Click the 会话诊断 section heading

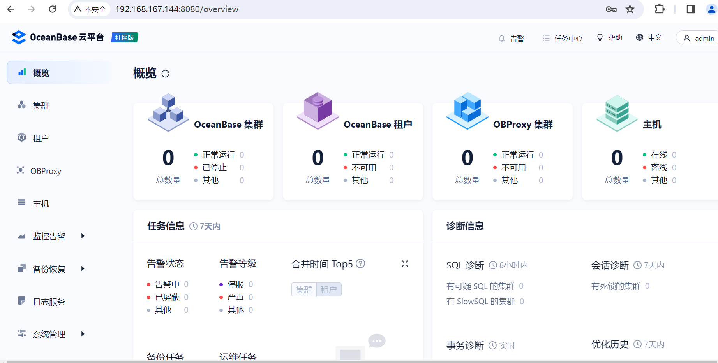(x=610, y=265)
